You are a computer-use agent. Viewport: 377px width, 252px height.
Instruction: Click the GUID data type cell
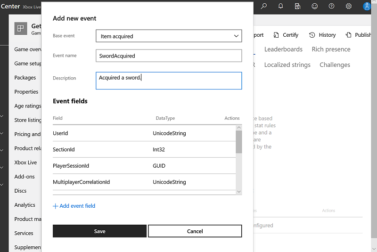pos(159,166)
